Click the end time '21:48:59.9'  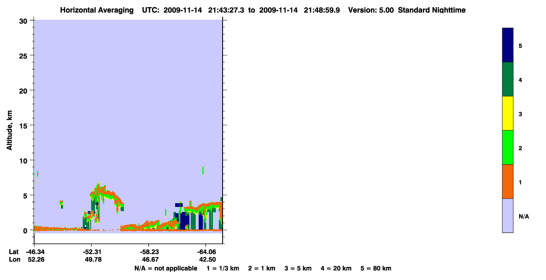tap(323, 10)
